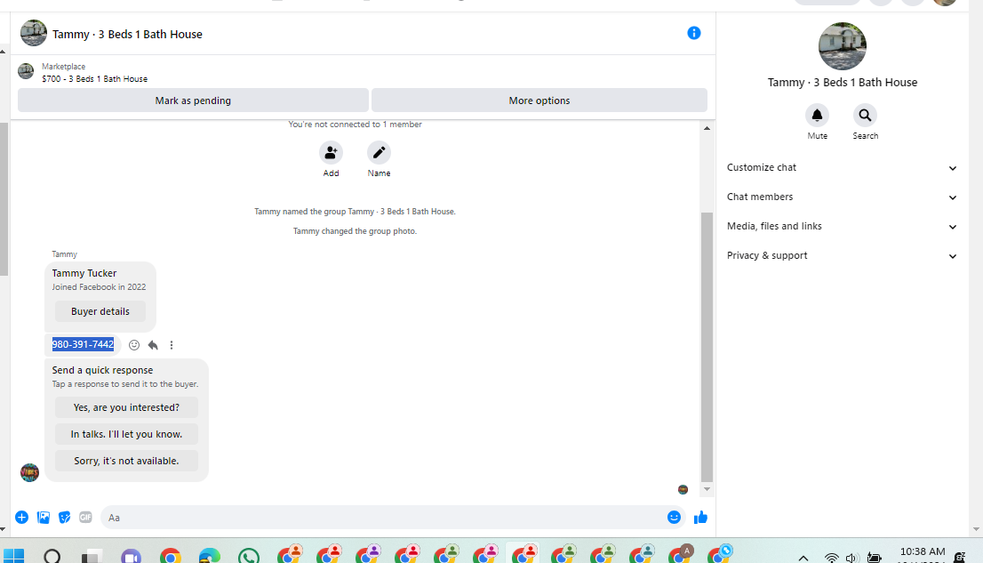This screenshot has width=983, height=563.
Task: Open the purple video chat app on the taskbar
Action: (131, 556)
